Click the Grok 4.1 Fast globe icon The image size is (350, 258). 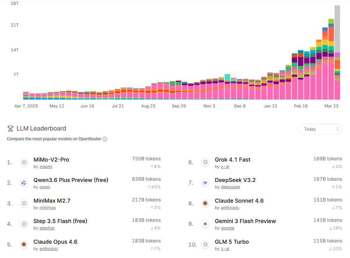205,162
